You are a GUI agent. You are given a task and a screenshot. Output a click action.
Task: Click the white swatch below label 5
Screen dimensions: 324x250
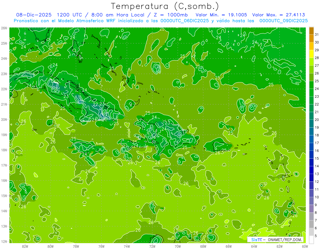point(311,239)
